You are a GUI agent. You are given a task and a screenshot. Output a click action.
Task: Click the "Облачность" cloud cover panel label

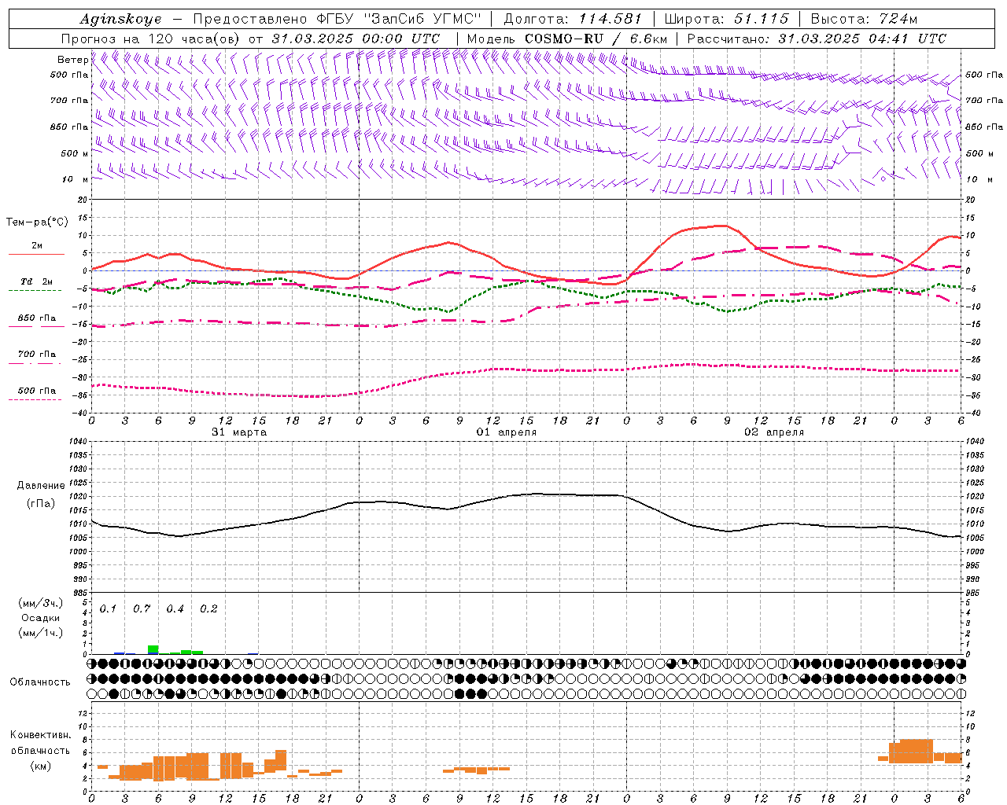(40, 682)
